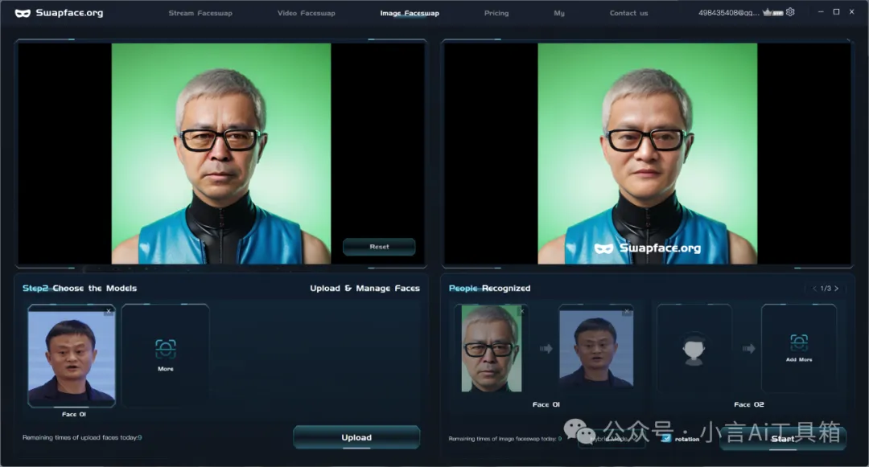Open Upload & Manage Faces
Image resolution: width=869 pixels, height=467 pixels.
click(364, 289)
